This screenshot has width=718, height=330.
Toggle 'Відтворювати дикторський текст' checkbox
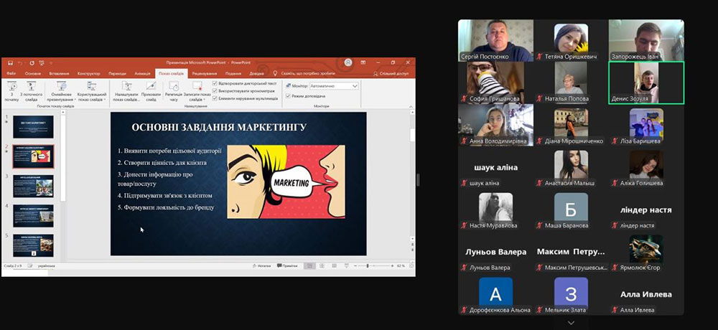point(215,83)
